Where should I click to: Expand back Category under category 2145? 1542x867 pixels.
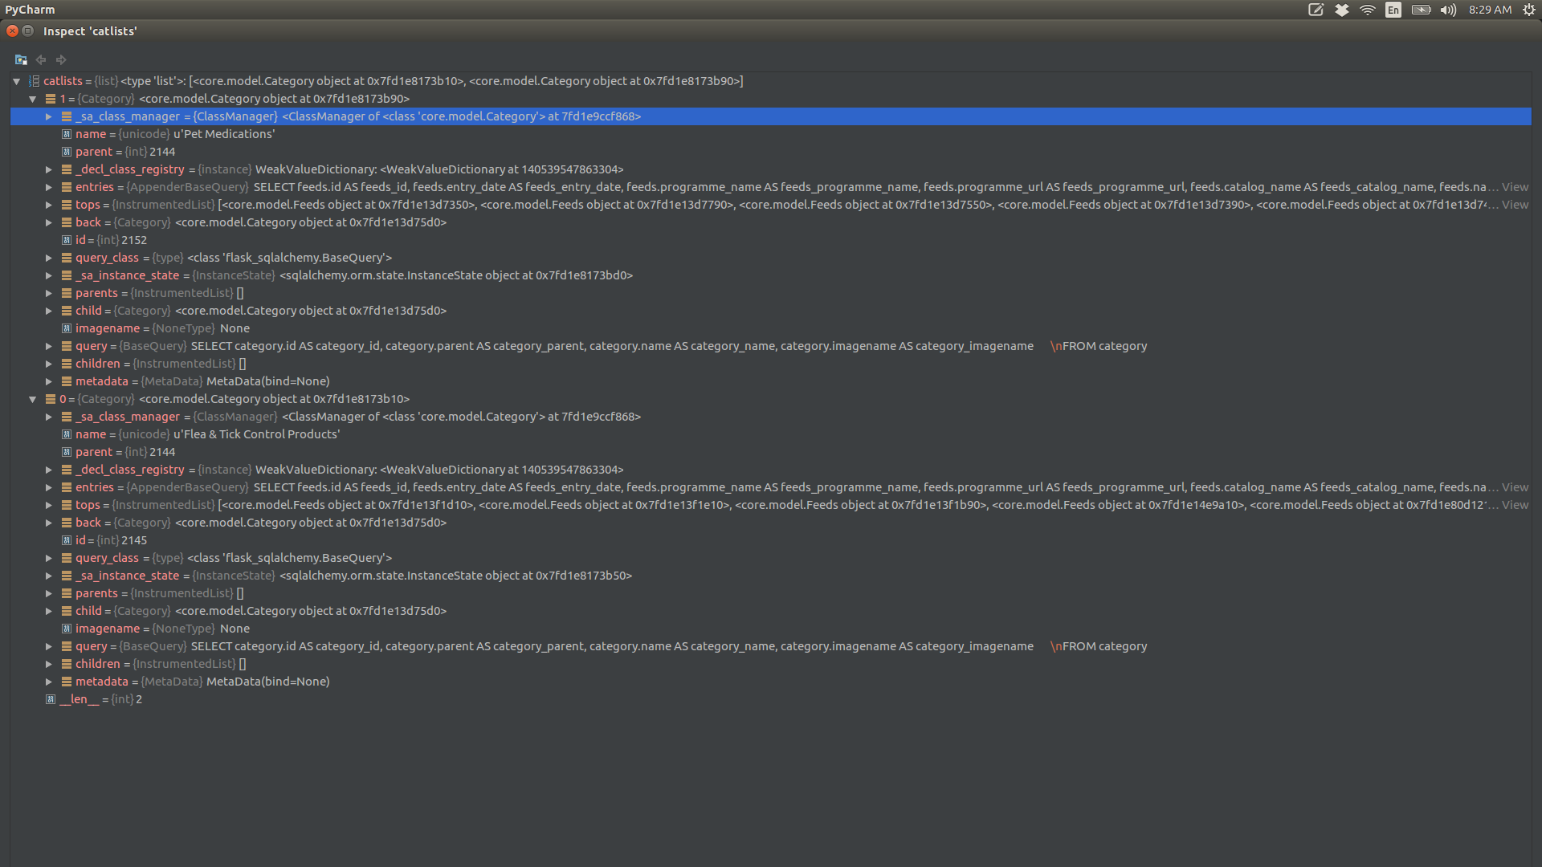point(48,523)
